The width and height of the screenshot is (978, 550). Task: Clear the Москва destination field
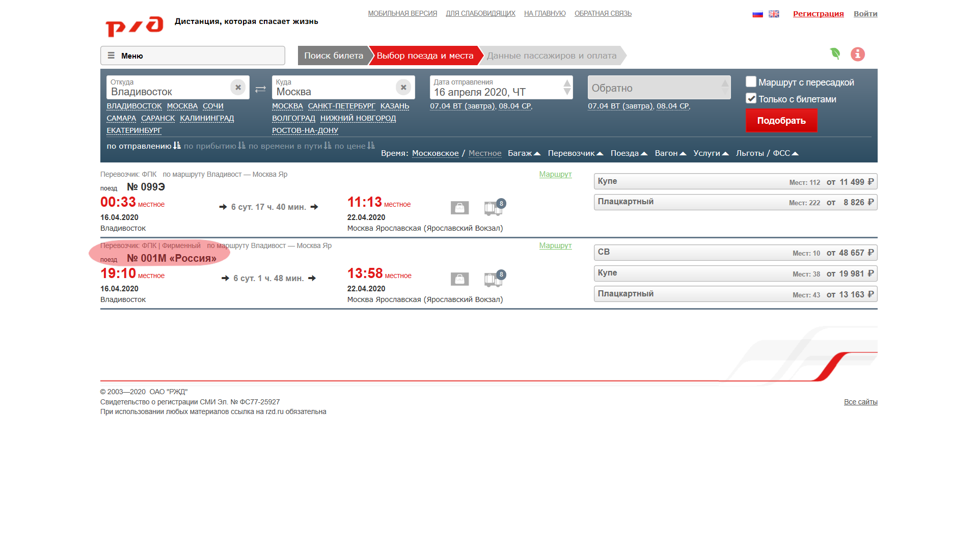click(x=403, y=87)
